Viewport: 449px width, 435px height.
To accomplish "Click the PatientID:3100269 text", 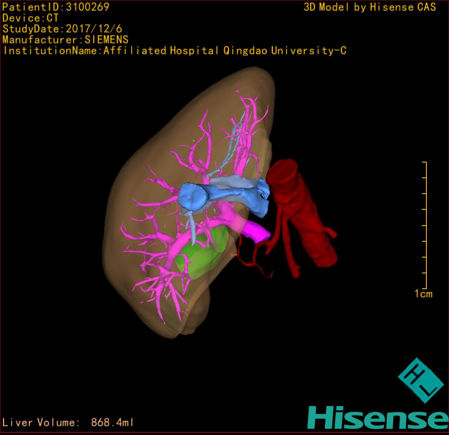I will pyautogui.click(x=56, y=7).
